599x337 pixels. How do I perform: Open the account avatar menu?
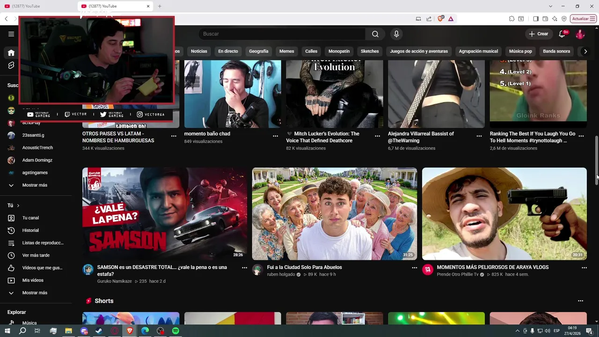tap(580, 34)
